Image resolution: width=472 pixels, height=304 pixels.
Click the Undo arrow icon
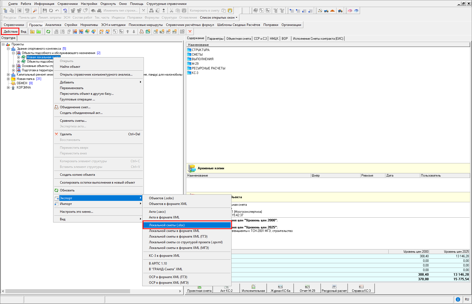coord(57,11)
